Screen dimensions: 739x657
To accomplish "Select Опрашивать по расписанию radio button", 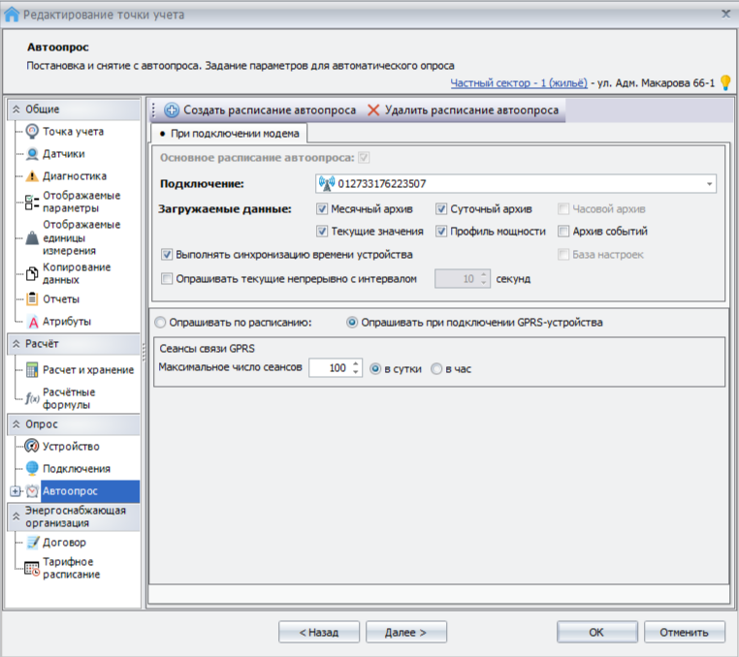I will [x=161, y=323].
